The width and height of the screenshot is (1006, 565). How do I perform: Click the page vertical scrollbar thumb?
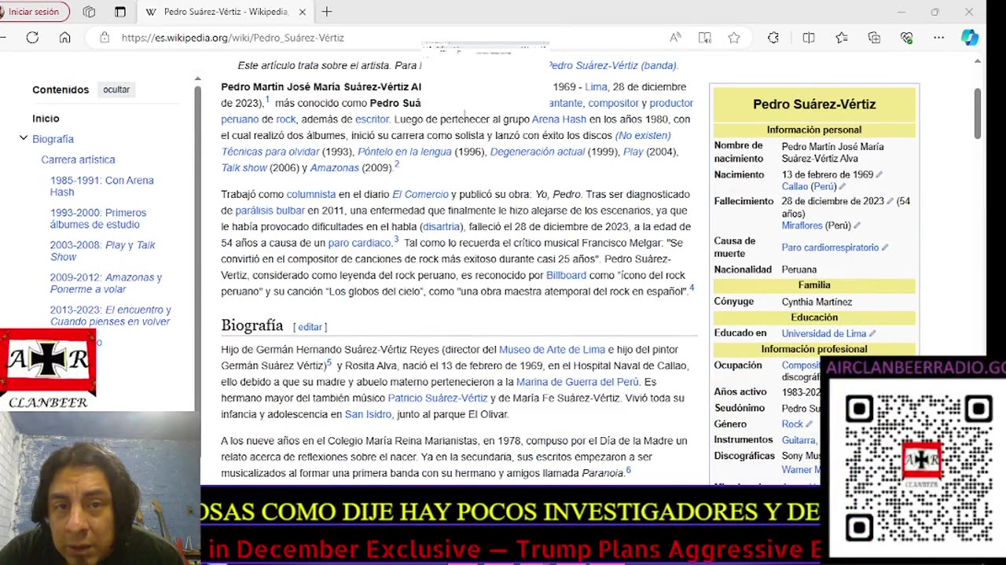[x=977, y=114]
